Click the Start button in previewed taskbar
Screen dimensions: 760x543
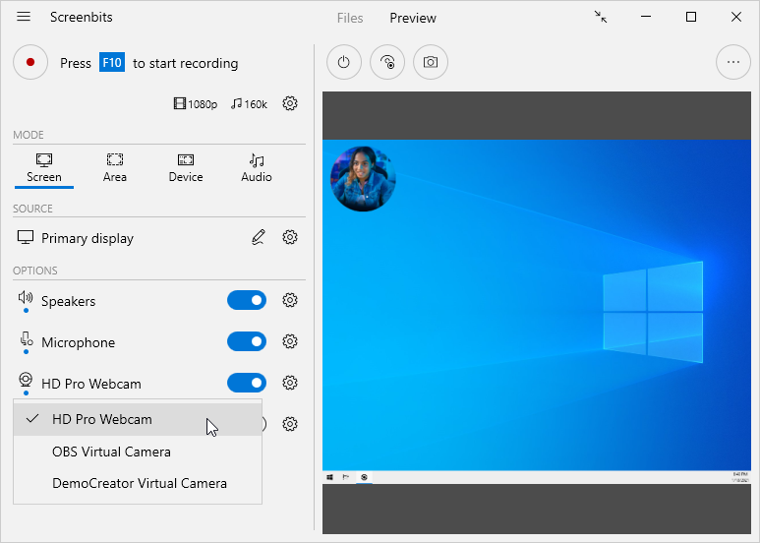(329, 477)
